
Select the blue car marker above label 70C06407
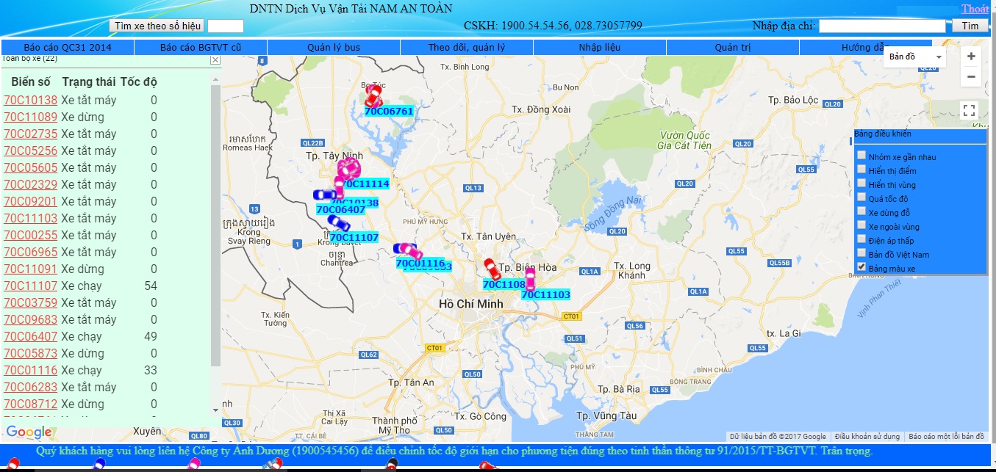tap(325, 195)
